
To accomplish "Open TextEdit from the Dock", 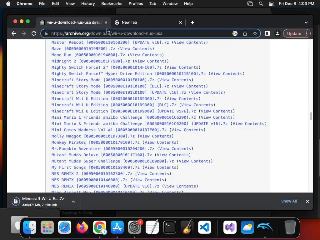I will (152, 227).
